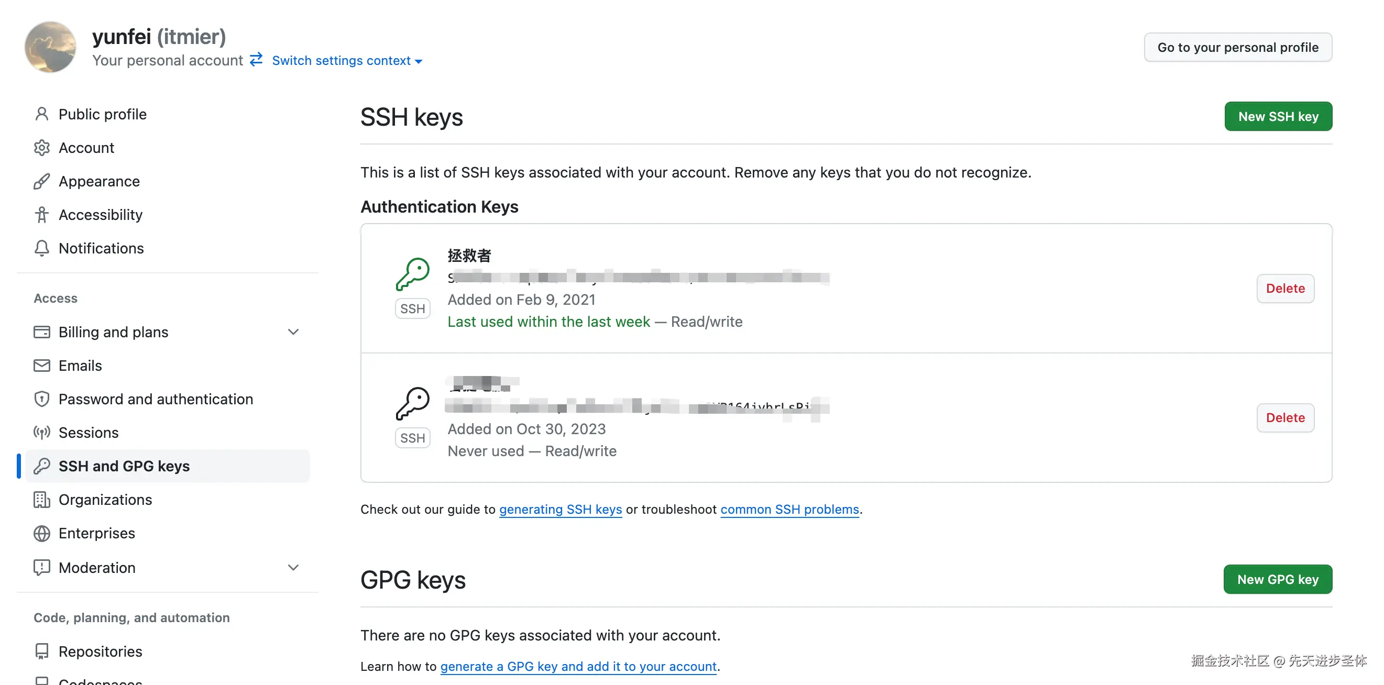
Task: Expand the Billing and plans section
Action: (x=293, y=332)
